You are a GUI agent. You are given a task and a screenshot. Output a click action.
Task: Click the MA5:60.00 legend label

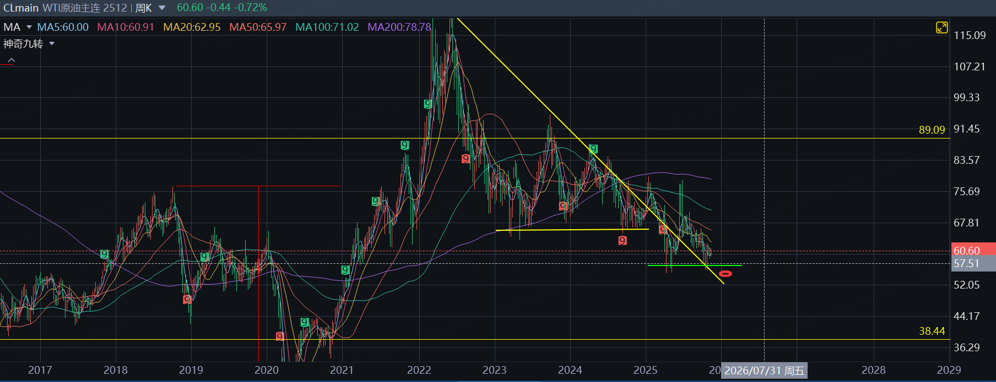(x=63, y=27)
